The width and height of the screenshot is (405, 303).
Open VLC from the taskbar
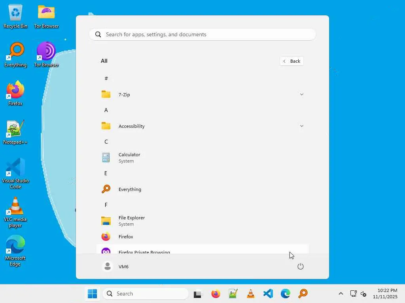[x=250, y=294]
